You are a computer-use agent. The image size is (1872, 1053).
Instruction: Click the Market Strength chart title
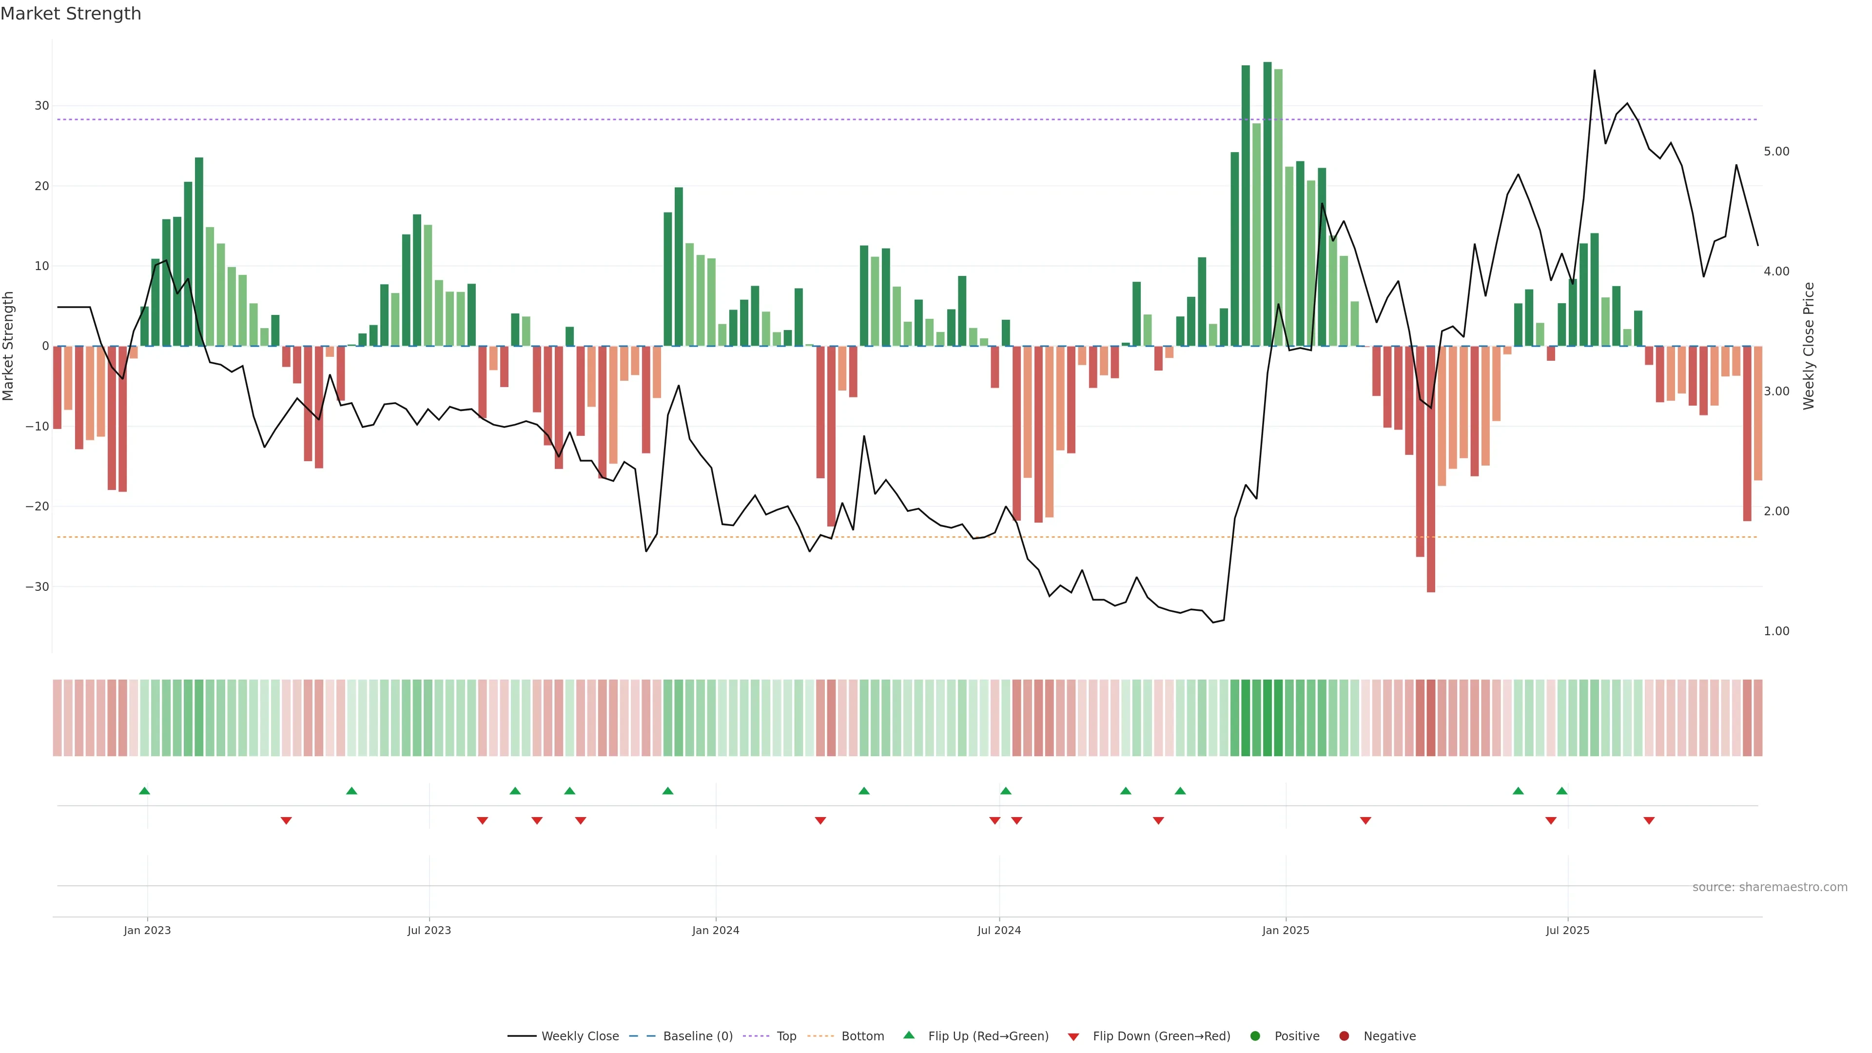[x=71, y=14]
